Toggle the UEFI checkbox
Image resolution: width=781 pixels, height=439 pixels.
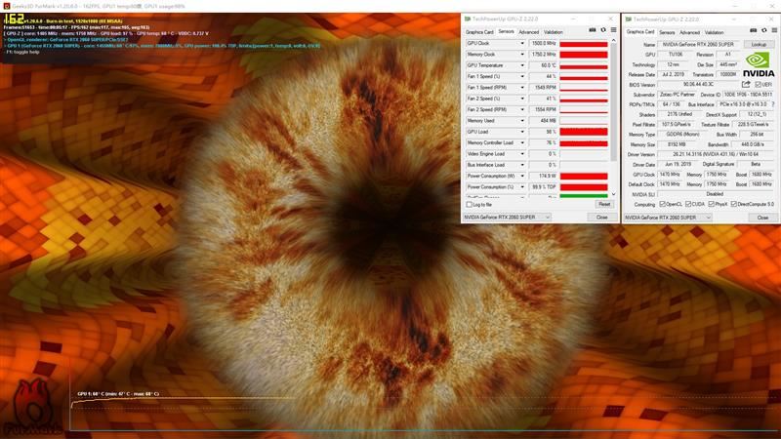(759, 85)
